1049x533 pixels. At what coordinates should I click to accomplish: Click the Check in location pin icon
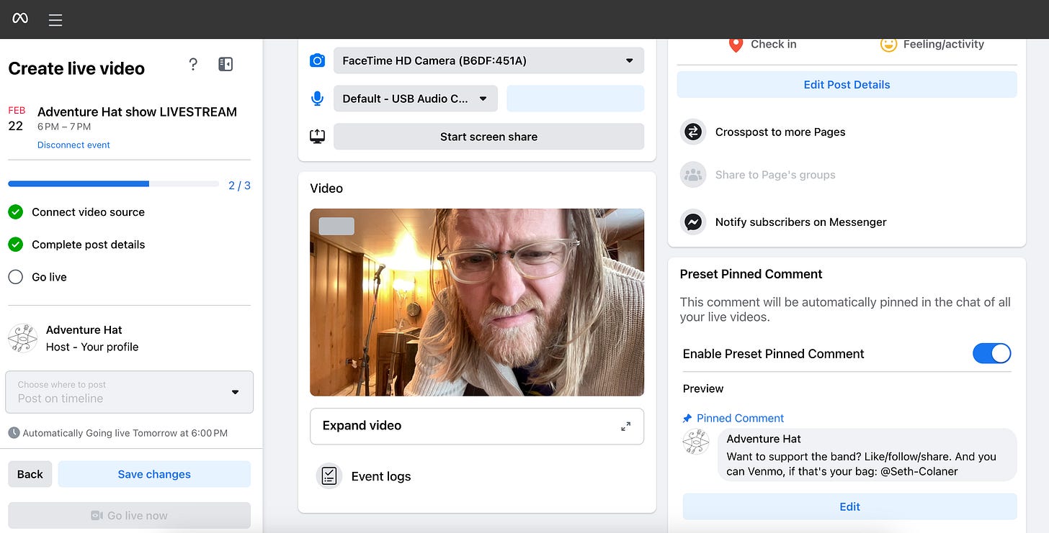(736, 45)
